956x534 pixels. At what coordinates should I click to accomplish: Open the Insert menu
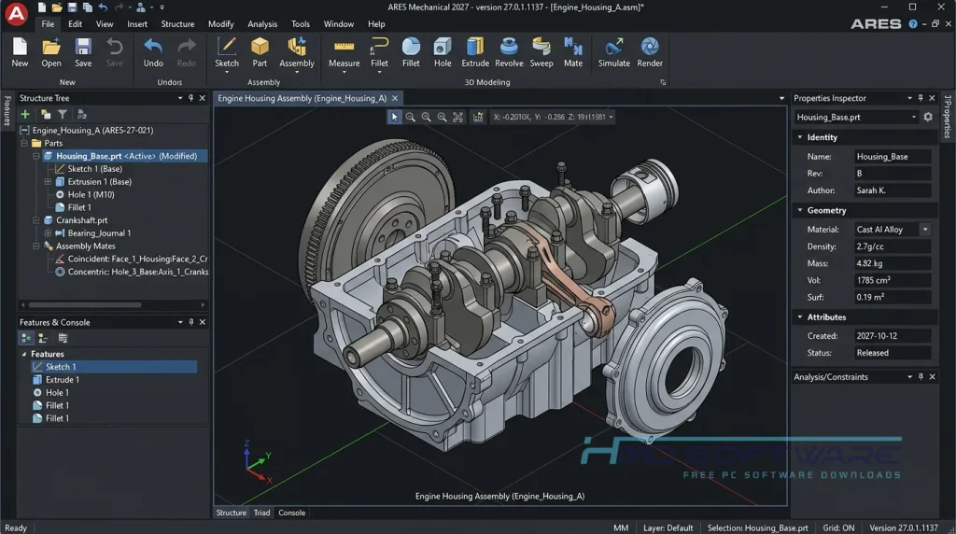[x=137, y=23]
